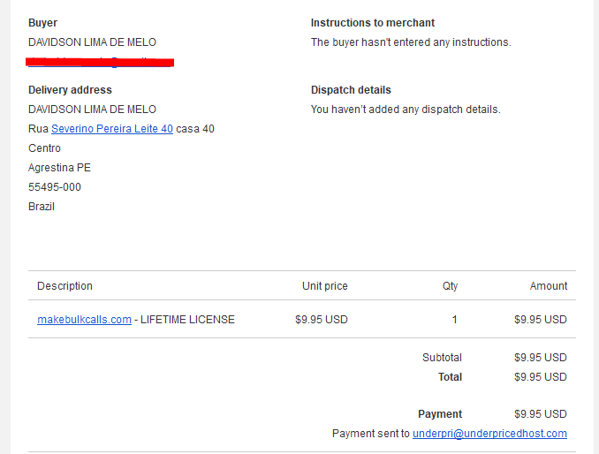The width and height of the screenshot is (599, 454).
Task: Click the Dispatch details heading
Action: (351, 90)
